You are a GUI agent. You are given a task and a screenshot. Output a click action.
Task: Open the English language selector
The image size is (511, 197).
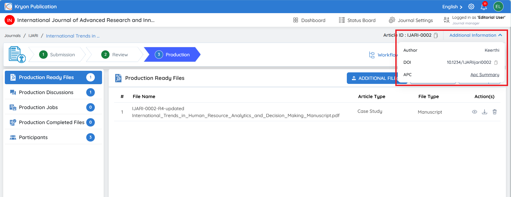click(x=452, y=7)
